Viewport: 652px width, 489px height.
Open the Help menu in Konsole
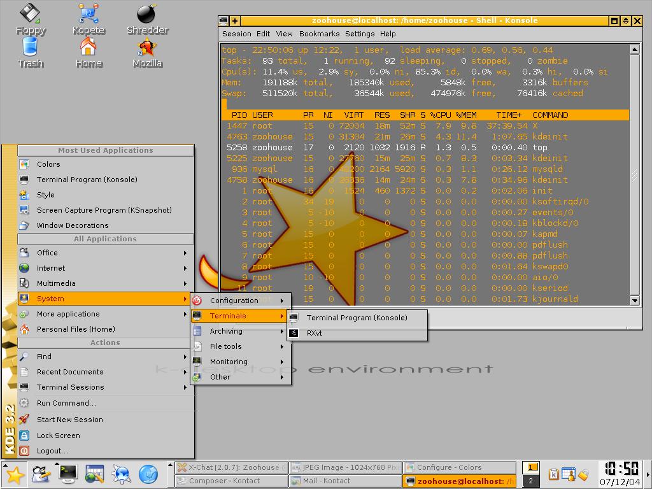click(388, 34)
